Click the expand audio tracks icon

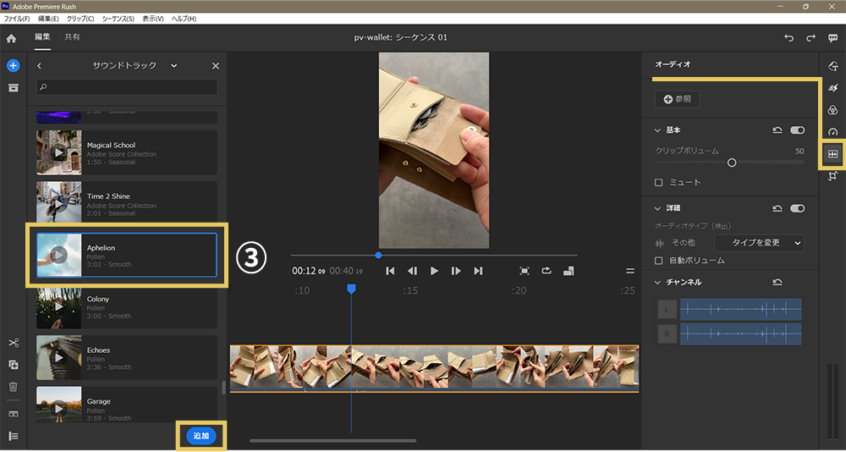(x=14, y=414)
